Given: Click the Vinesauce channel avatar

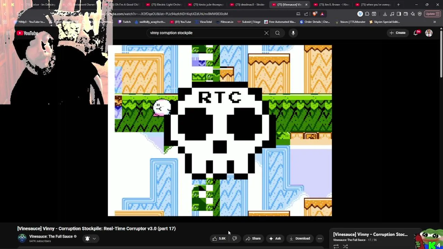Looking at the screenshot, I should tap(22, 238).
